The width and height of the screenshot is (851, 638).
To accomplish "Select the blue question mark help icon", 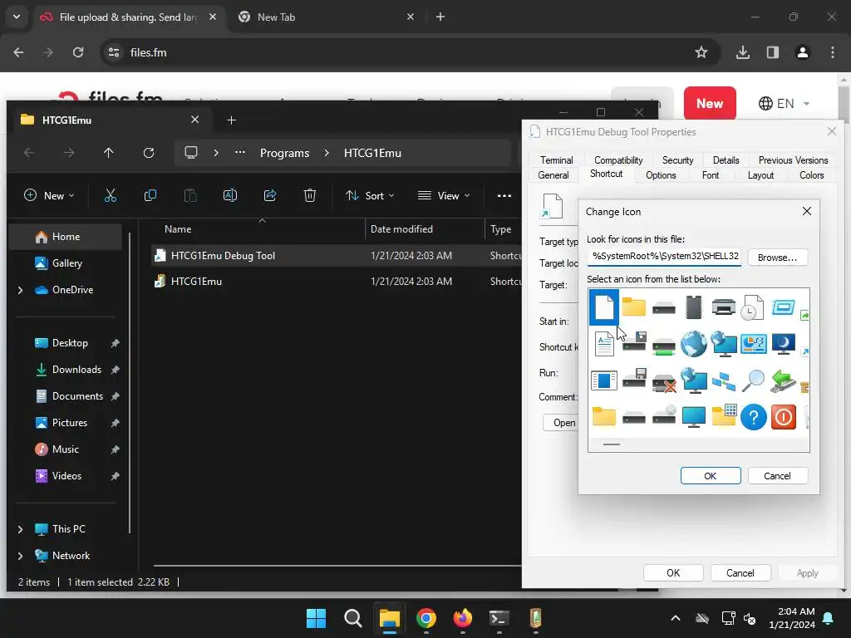I will 753,417.
